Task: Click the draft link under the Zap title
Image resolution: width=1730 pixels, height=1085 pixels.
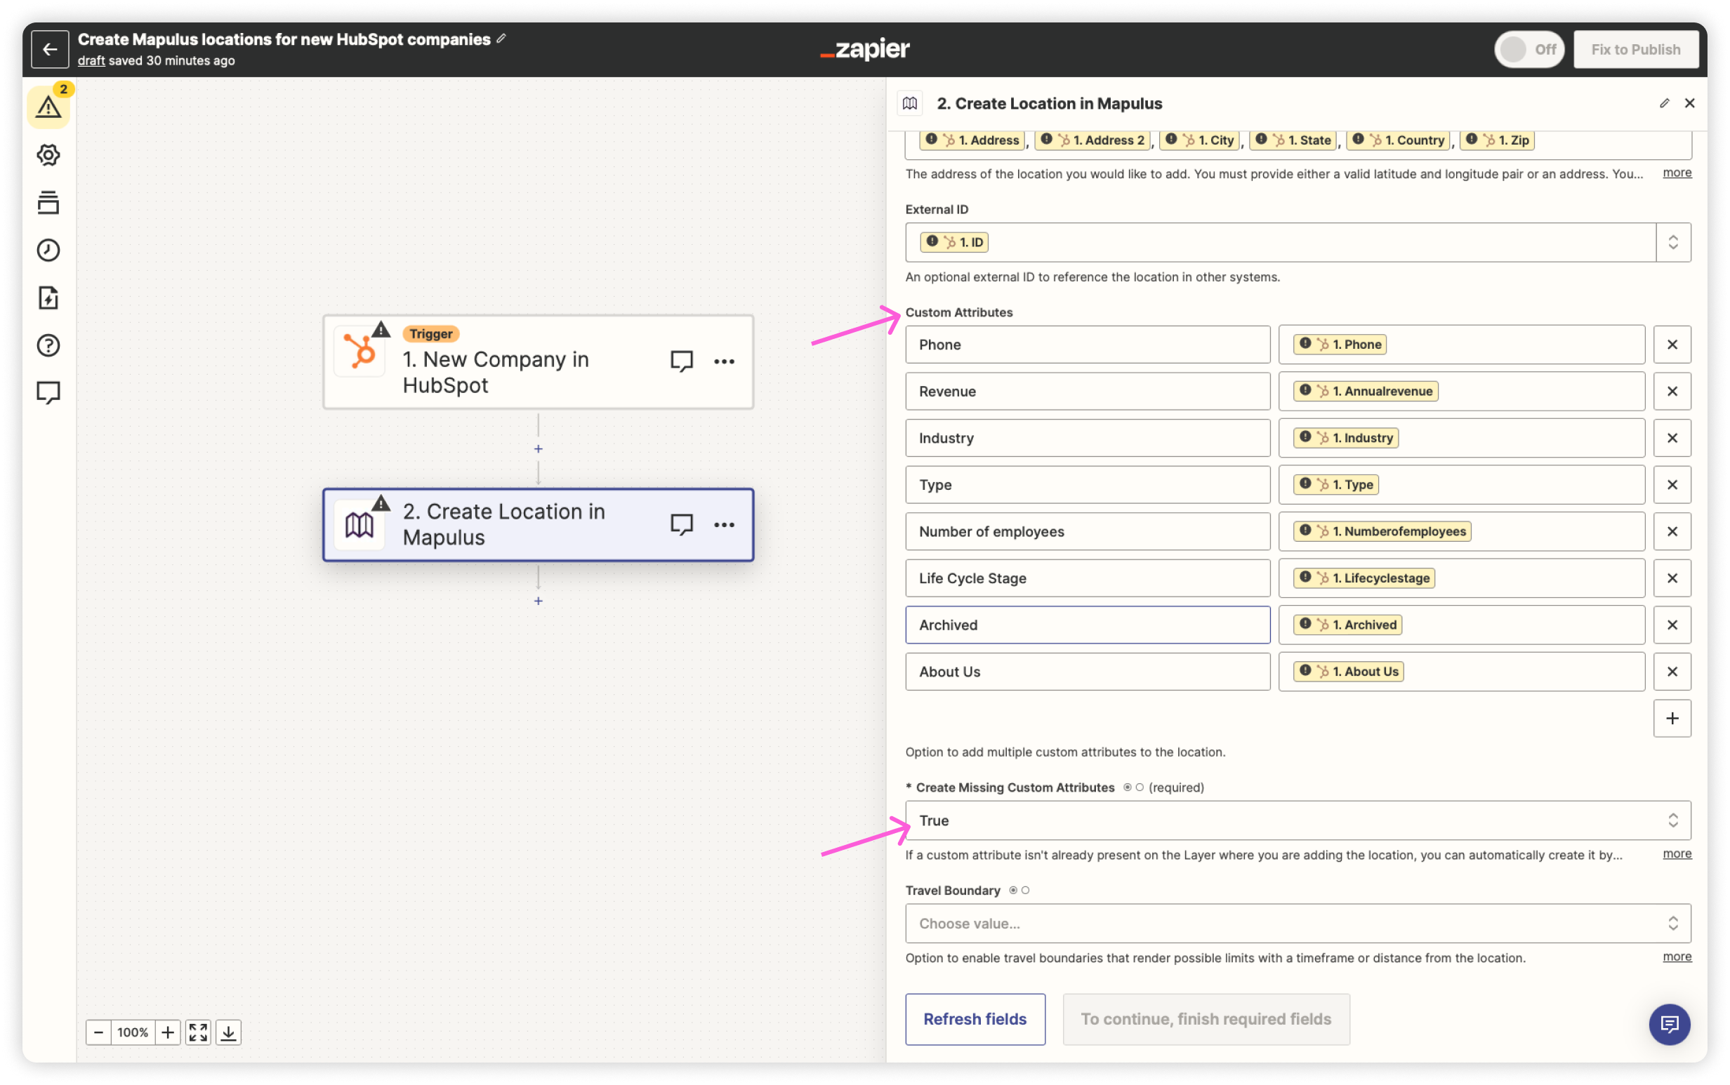Action: coord(91,60)
